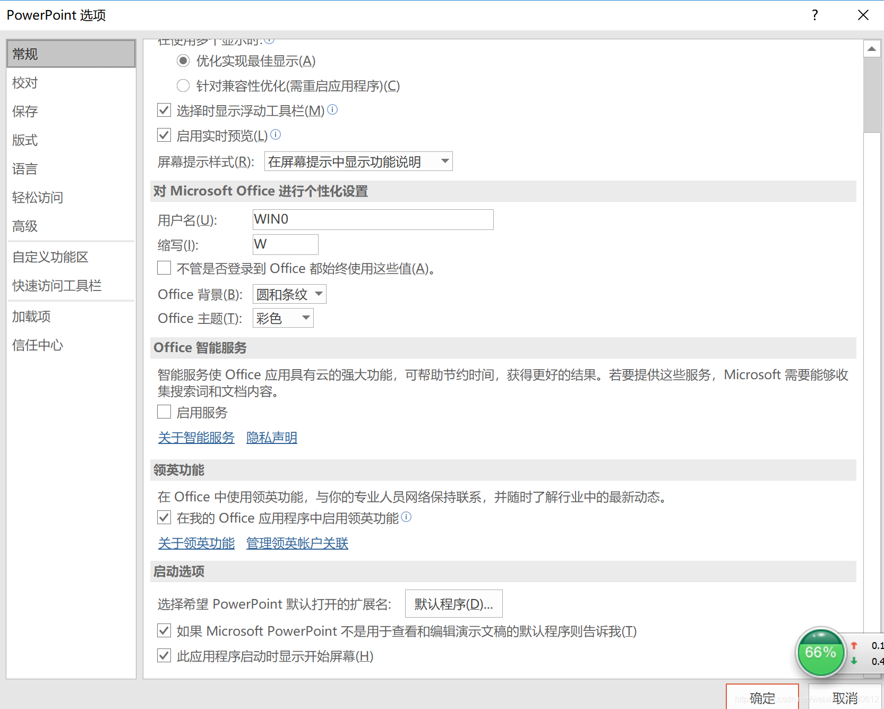
Task: Click the 取消 button
Action: click(845, 697)
